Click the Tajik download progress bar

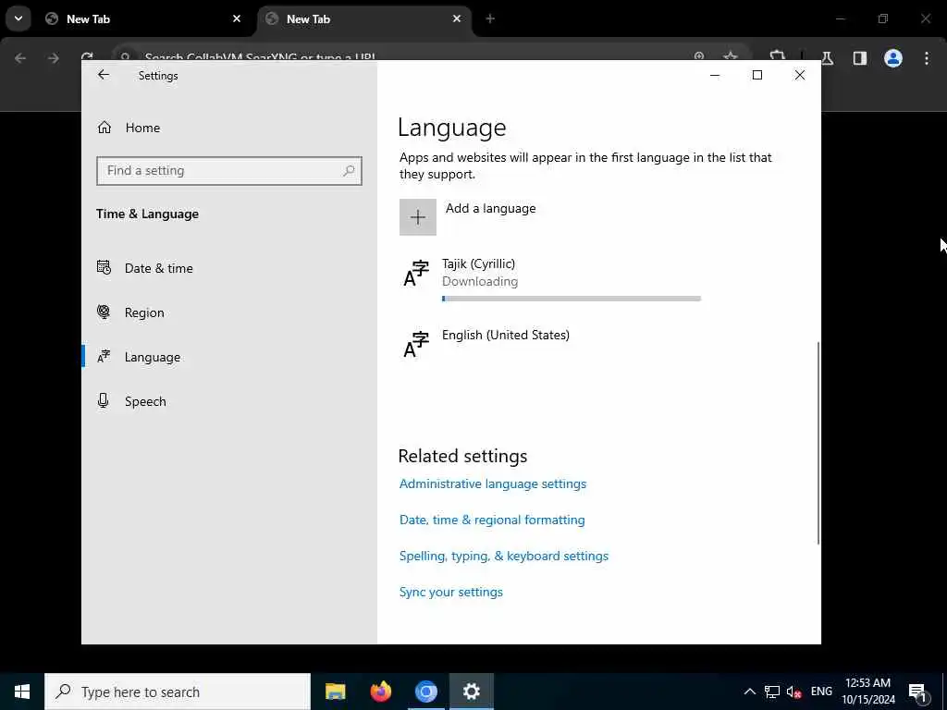[572, 299]
